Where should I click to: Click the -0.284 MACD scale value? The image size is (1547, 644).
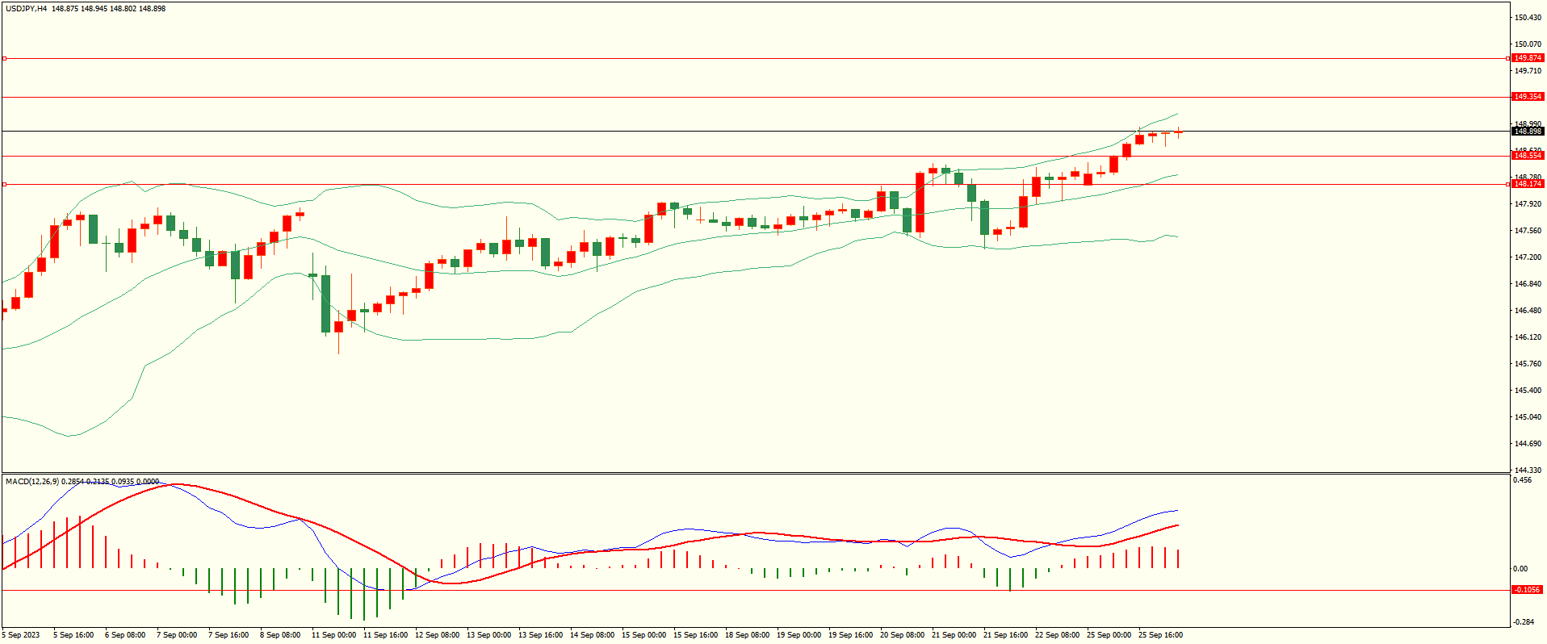(x=1524, y=622)
